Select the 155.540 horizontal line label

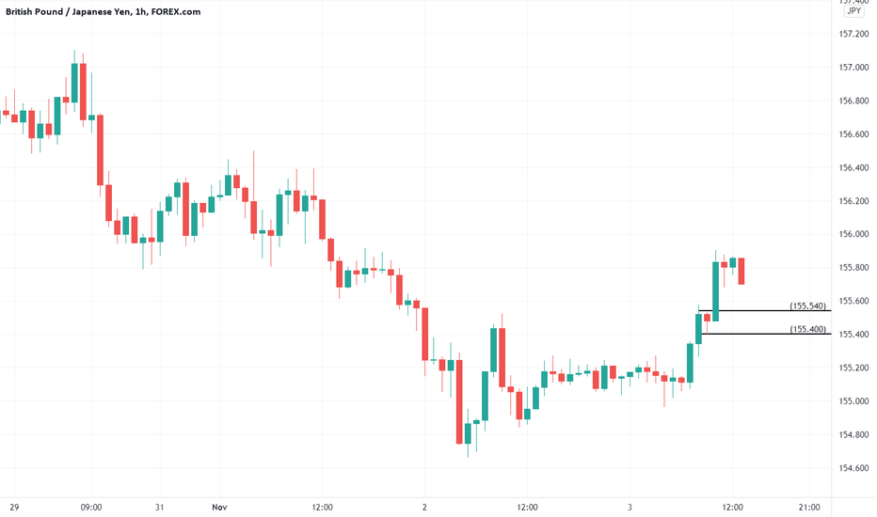tap(807, 305)
